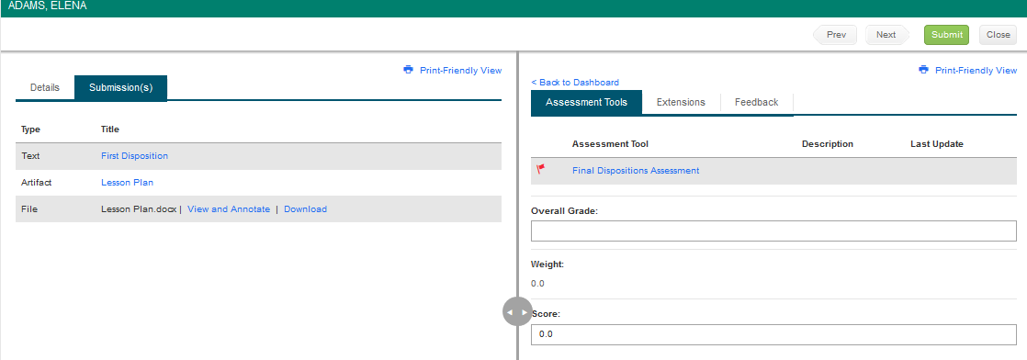
Task: Open the Extensions tab
Action: [682, 102]
